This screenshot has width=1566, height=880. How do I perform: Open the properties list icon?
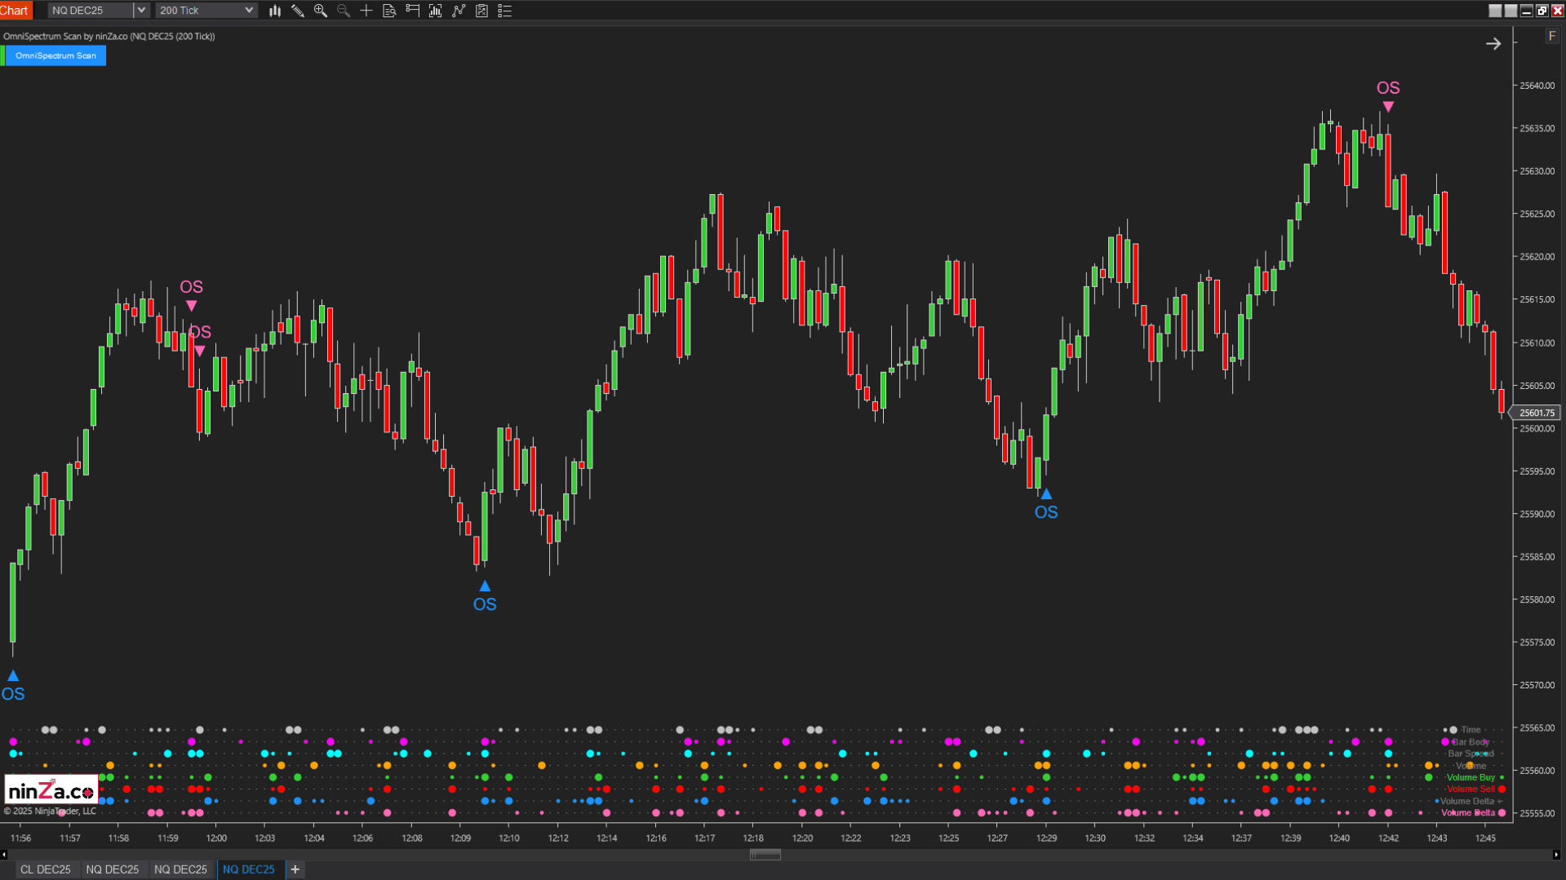(505, 11)
